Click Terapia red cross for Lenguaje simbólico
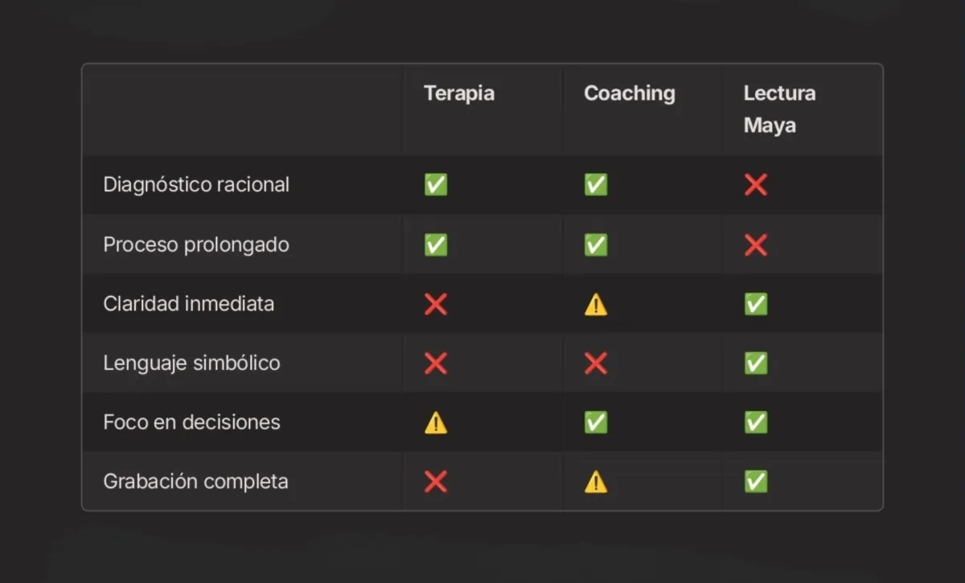The image size is (965, 583). coord(436,363)
